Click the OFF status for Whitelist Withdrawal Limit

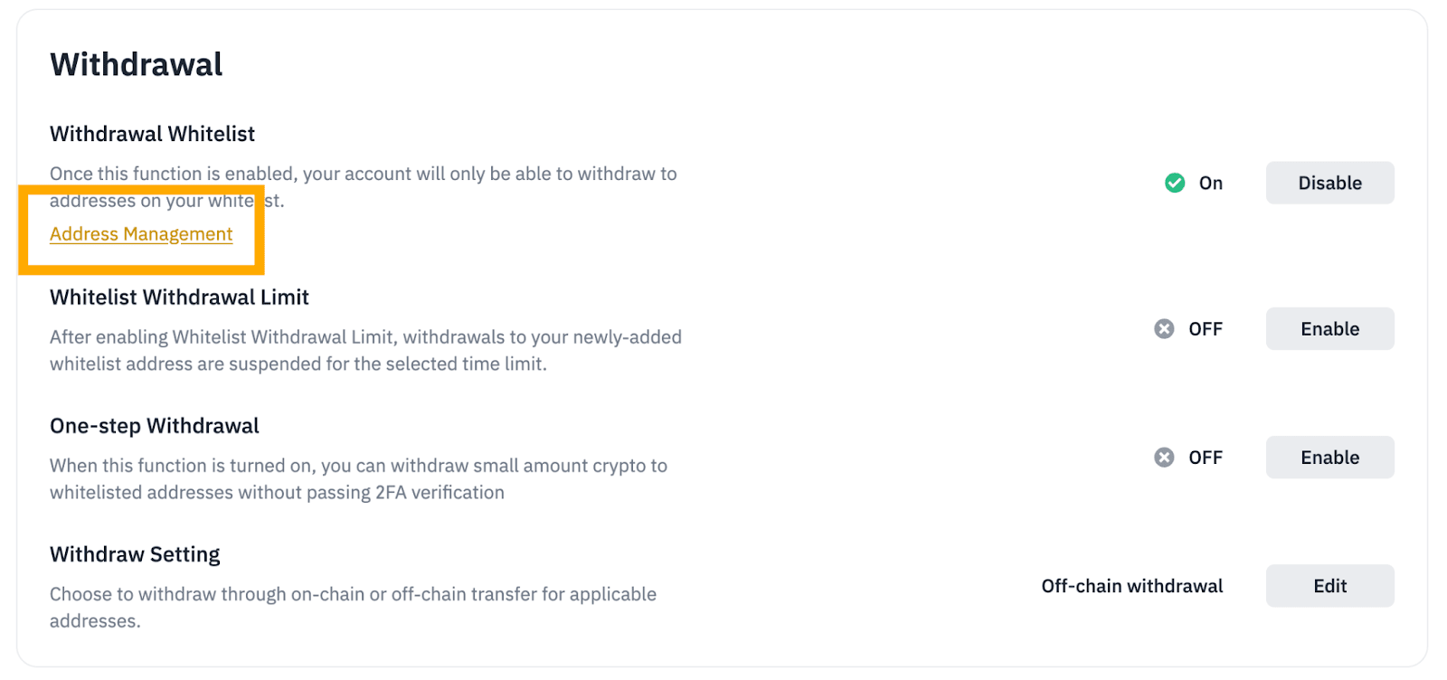[x=1206, y=329]
